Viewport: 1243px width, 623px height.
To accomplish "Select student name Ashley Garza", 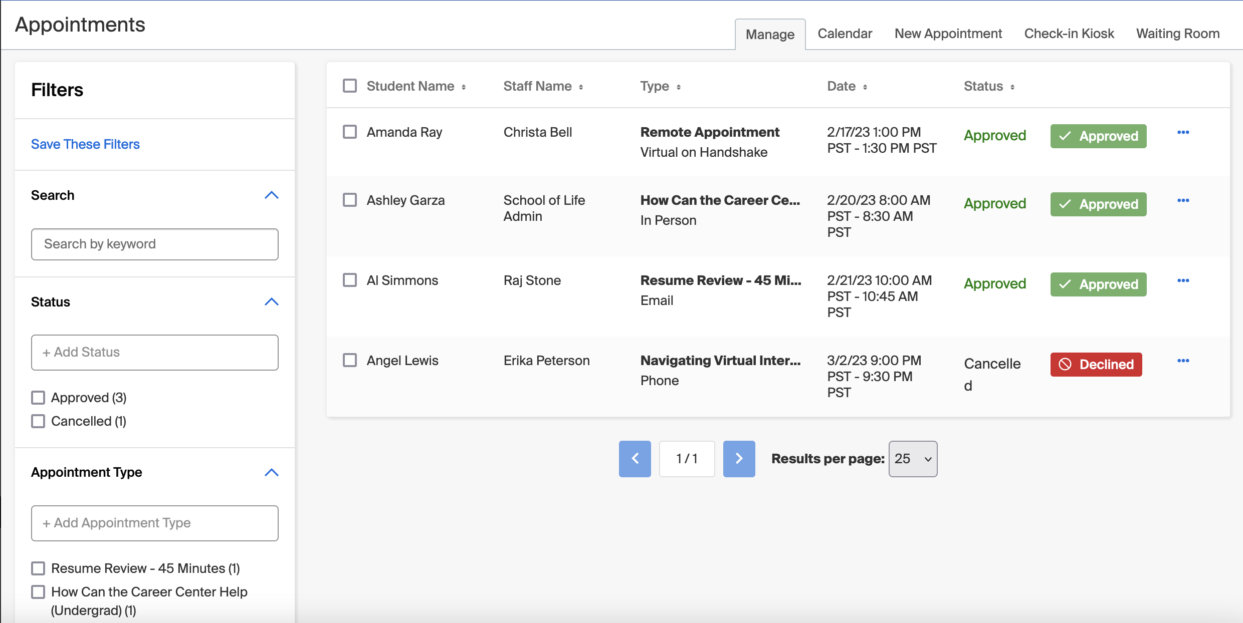I will [405, 200].
